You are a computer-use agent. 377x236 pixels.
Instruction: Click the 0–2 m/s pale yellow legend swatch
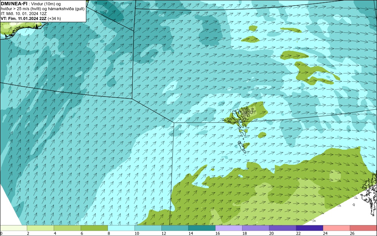[x=14, y=228]
